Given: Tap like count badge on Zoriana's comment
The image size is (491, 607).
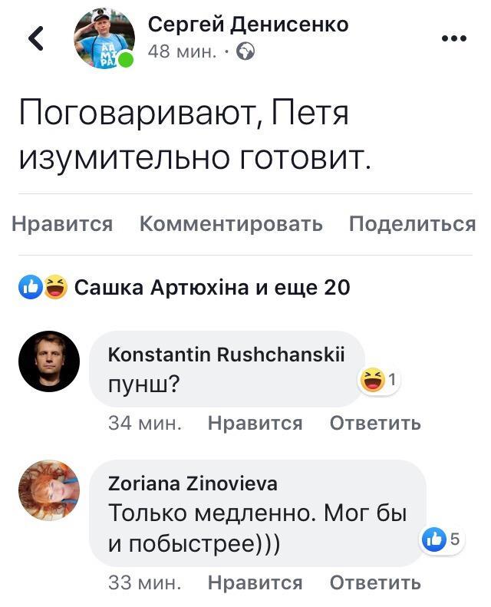Looking at the screenshot, I should [x=443, y=539].
